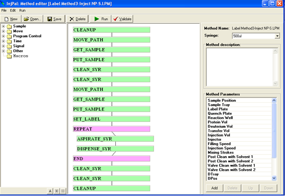Select the Macros folder in the tree
Screen dimensions: 285x196
[x=20, y=56]
